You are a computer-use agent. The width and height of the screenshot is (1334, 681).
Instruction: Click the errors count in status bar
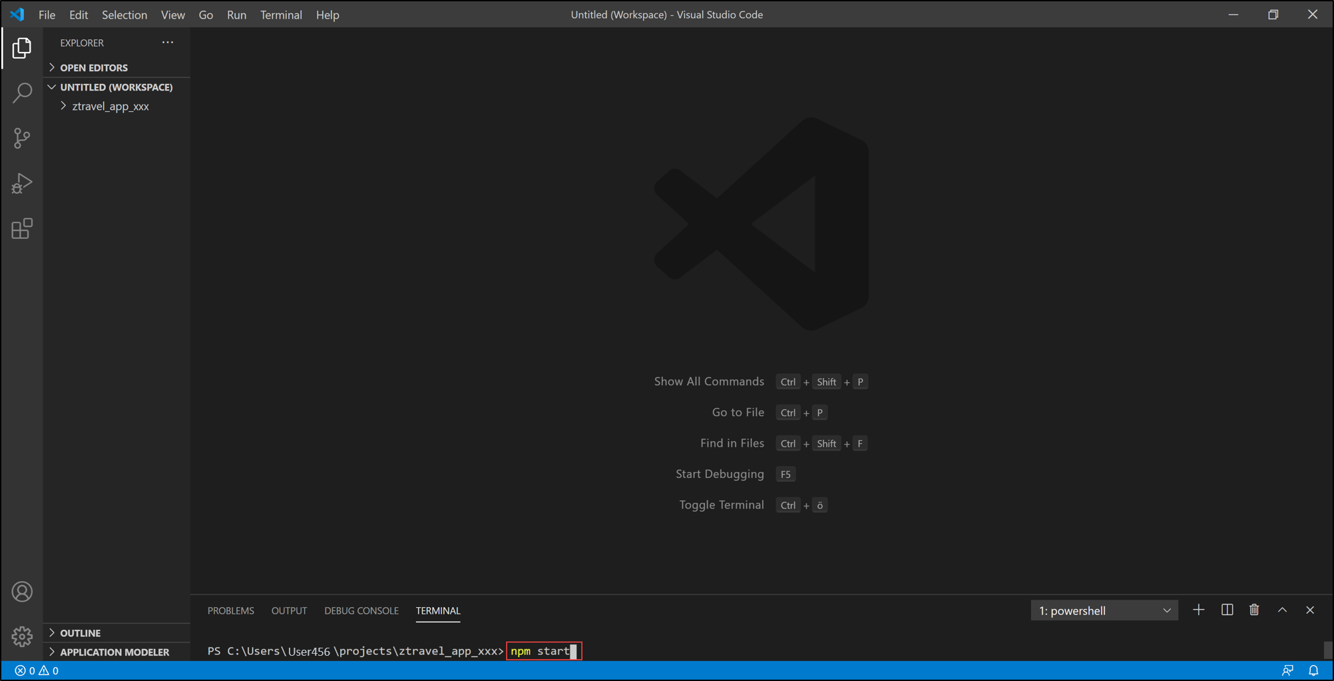pyautogui.click(x=25, y=670)
